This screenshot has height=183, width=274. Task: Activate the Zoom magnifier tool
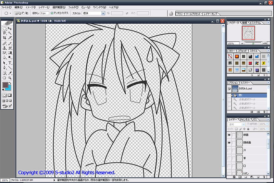[10, 77]
